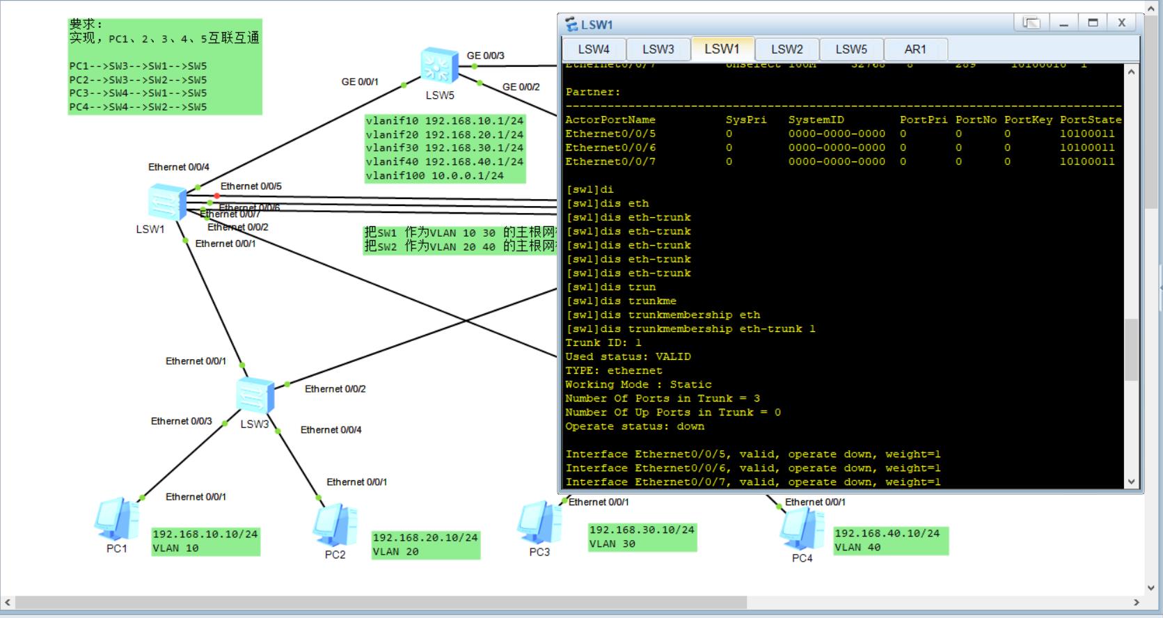The image size is (1163, 618).
Task: Click the terminal vertical scrollbar thumb
Action: pos(1132,349)
